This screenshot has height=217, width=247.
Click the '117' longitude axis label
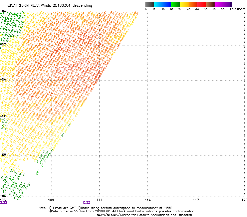point(196,200)
